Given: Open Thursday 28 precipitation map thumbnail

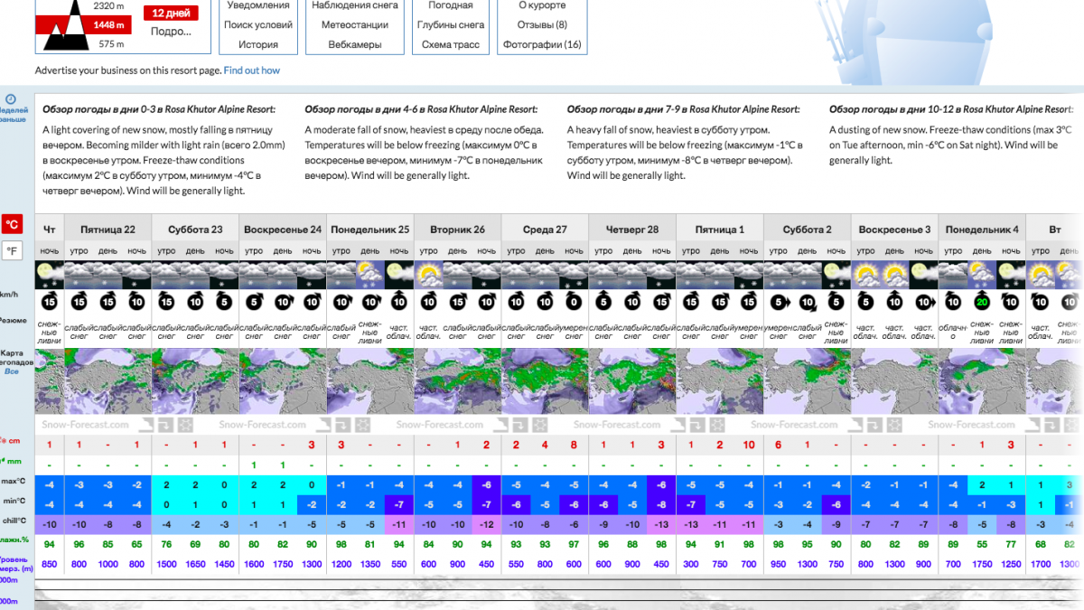Looking at the screenshot, I should pyautogui.click(x=632, y=381).
